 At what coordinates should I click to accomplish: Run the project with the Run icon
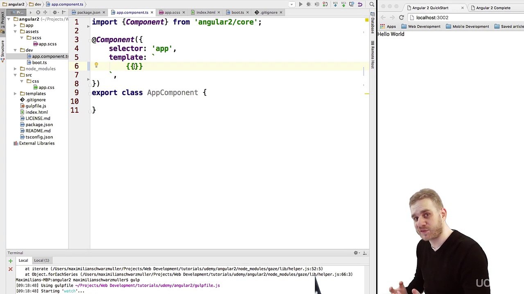point(301,4)
